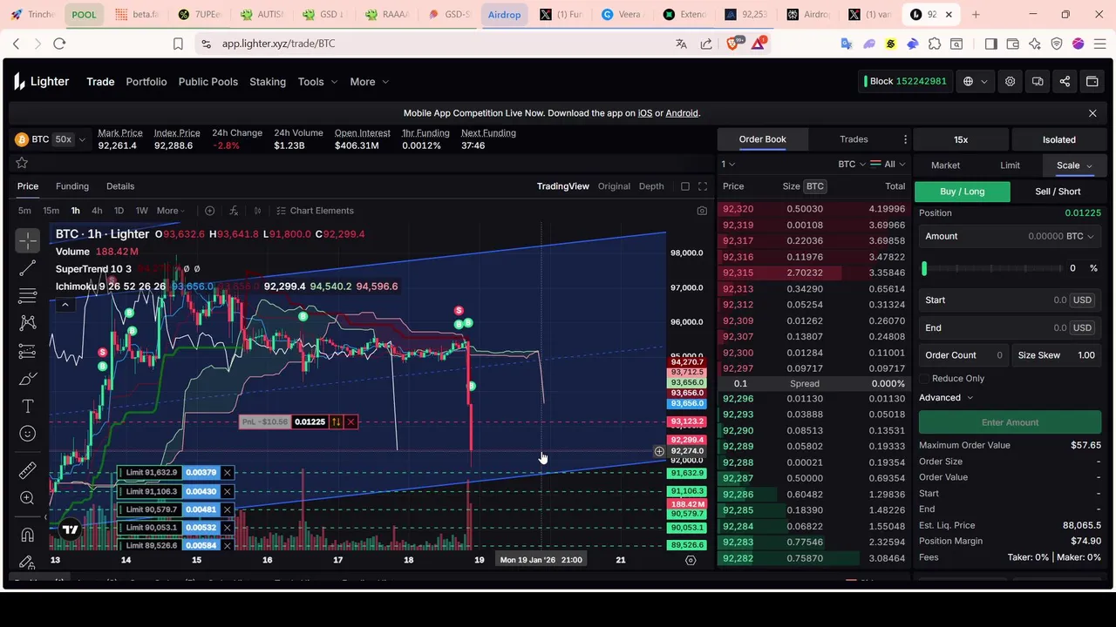Image resolution: width=1116 pixels, height=627 pixels.
Task: Add BTC to favorites with star
Action: [22, 163]
